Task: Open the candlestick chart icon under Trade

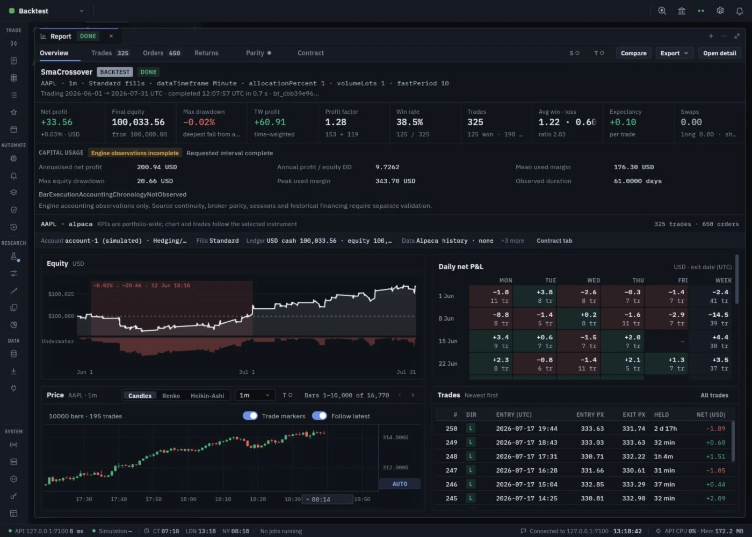Action: 13,43
